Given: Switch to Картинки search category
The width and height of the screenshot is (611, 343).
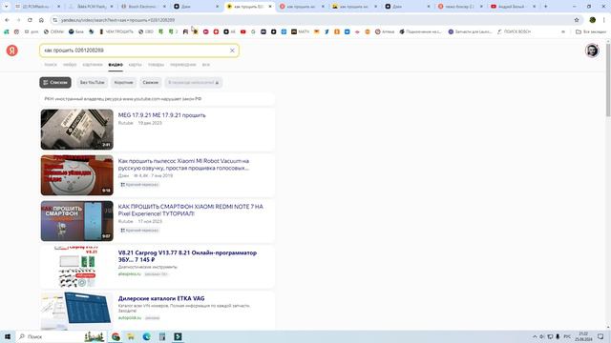Looking at the screenshot, I should coord(93,65).
